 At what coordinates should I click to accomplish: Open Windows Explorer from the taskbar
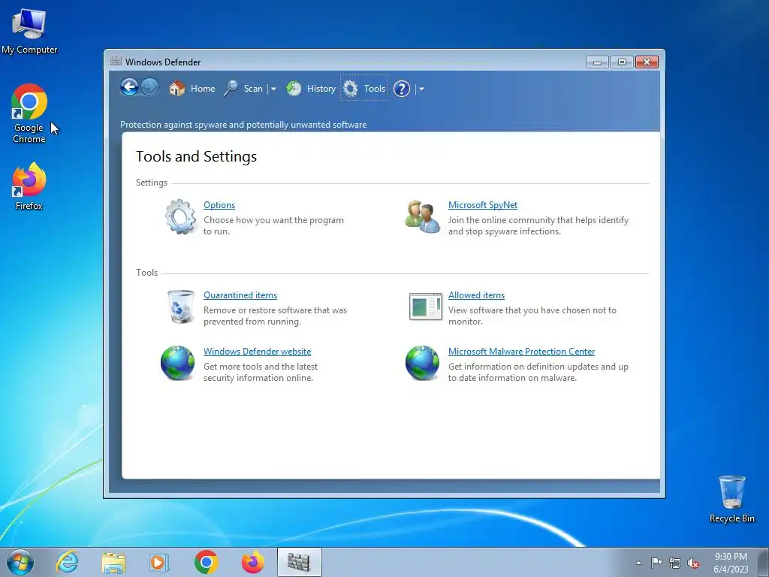114,562
